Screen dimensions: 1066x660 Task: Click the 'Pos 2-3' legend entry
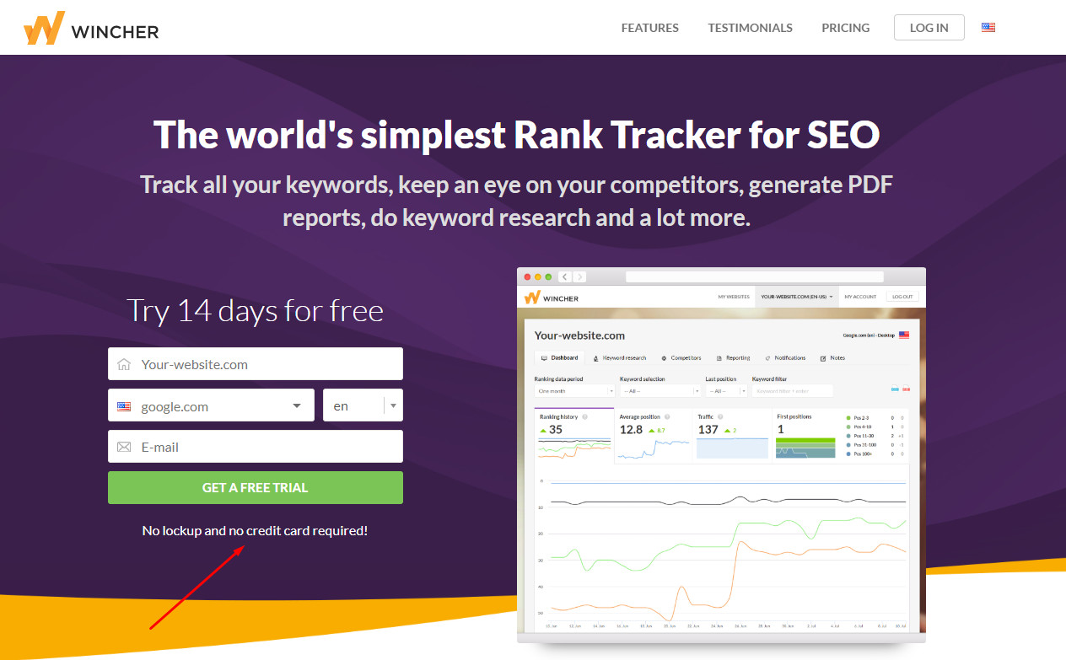857,417
